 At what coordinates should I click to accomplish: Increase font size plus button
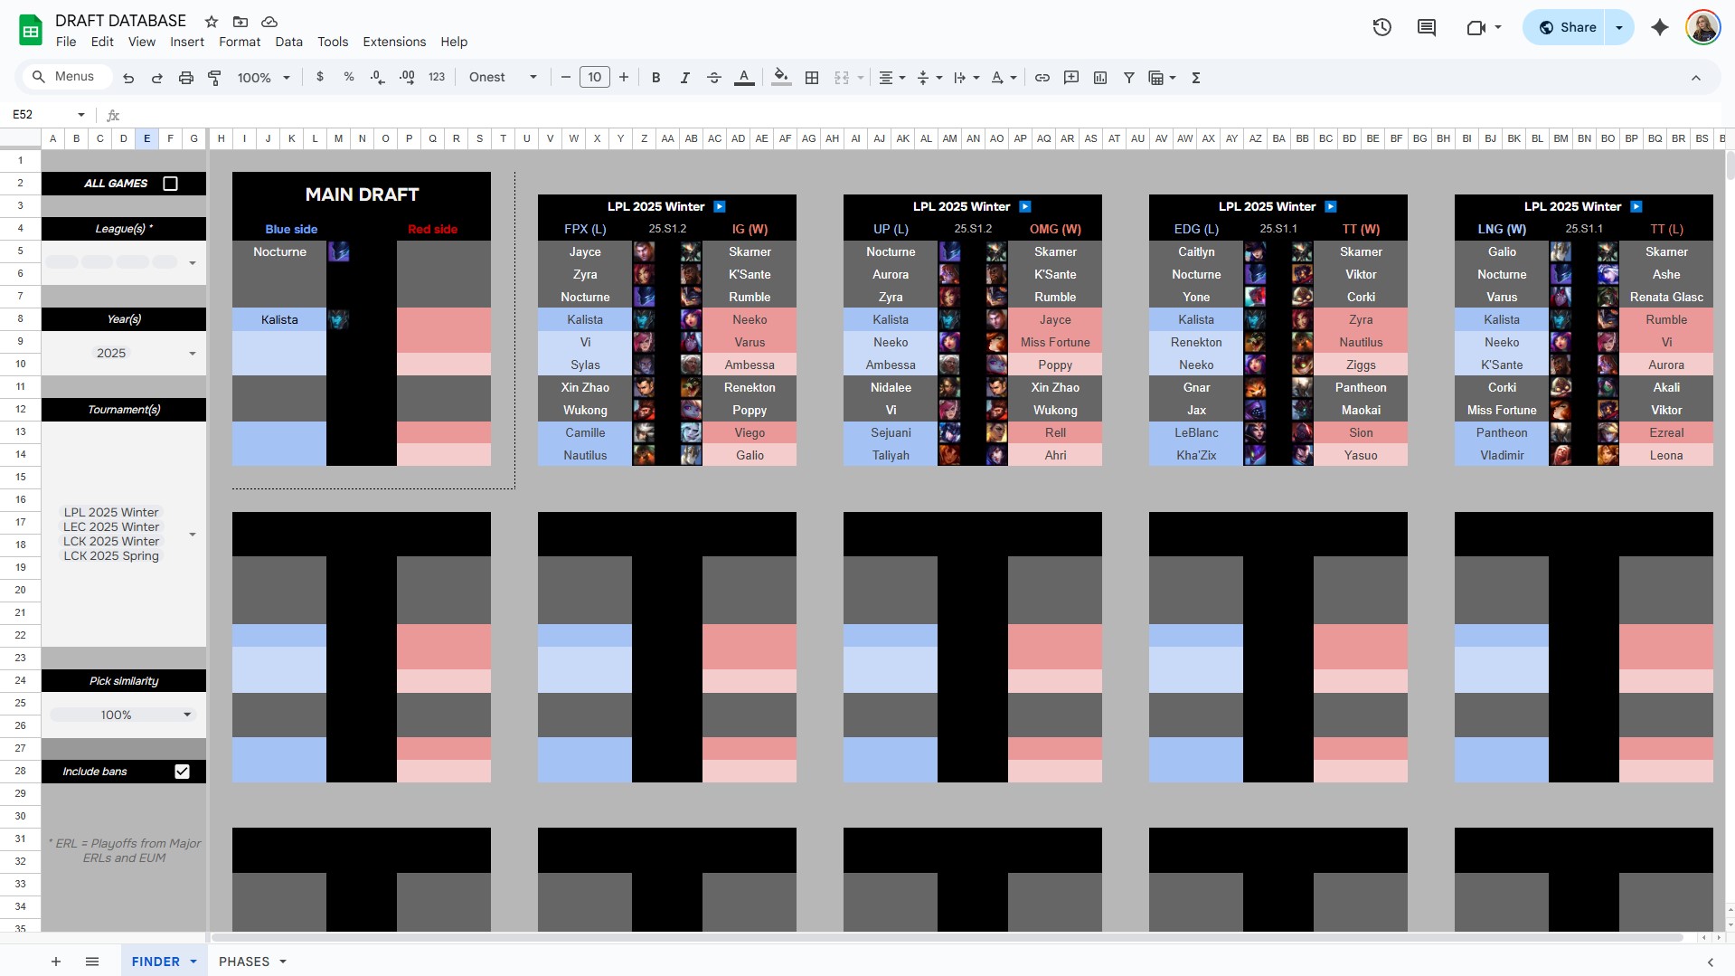624,78
